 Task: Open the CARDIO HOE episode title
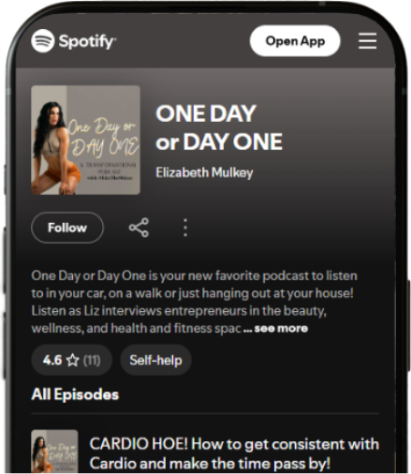click(x=234, y=453)
